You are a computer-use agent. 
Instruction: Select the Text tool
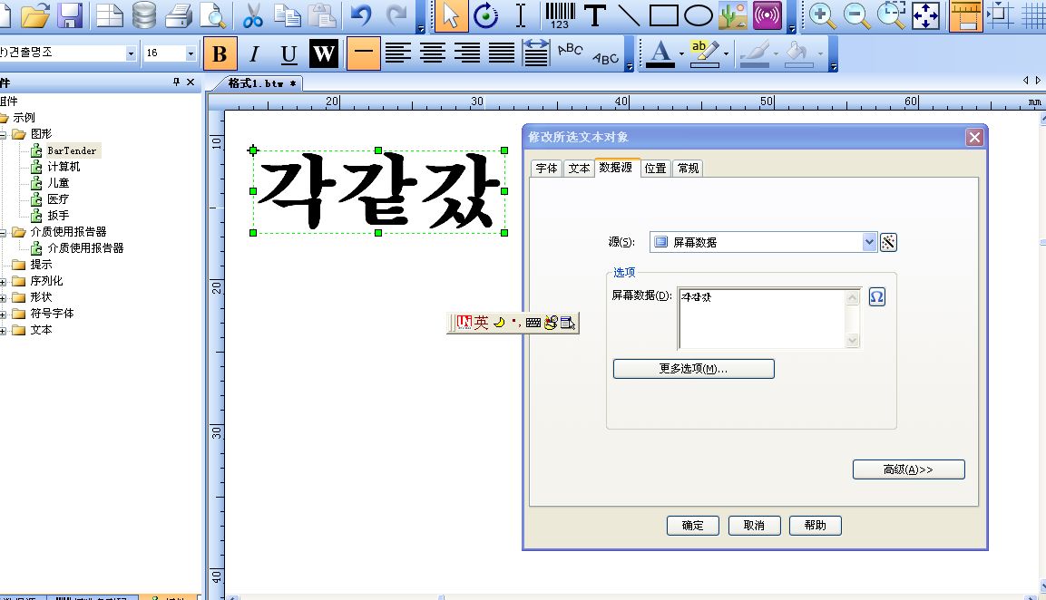point(594,15)
